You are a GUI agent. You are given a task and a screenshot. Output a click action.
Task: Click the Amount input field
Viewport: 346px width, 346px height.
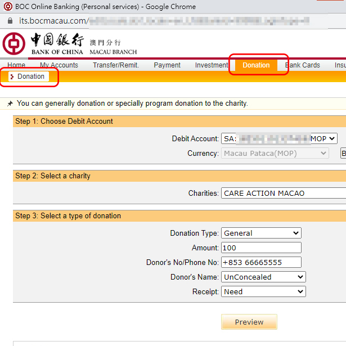(261, 248)
